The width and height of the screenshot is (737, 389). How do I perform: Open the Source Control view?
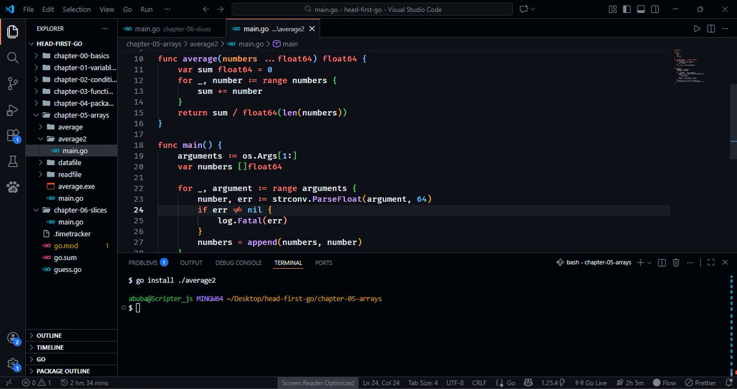pos(13,84)
